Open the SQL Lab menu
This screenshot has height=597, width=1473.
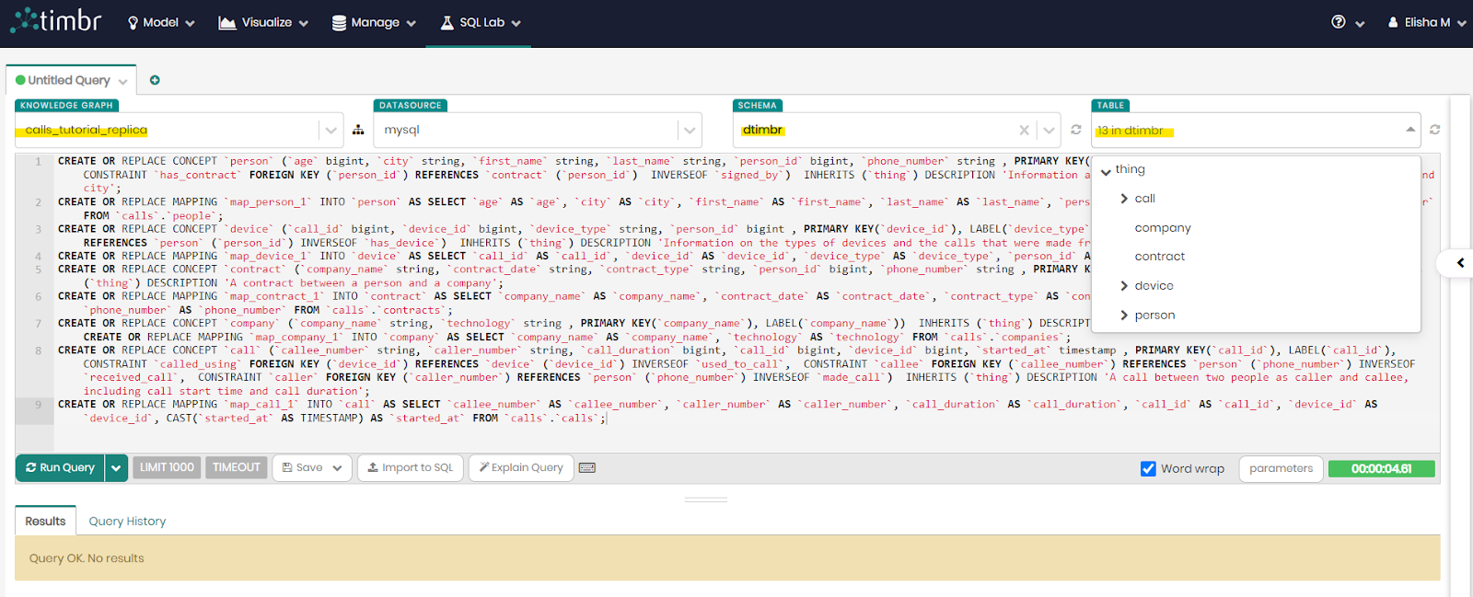tap(481, 22)
